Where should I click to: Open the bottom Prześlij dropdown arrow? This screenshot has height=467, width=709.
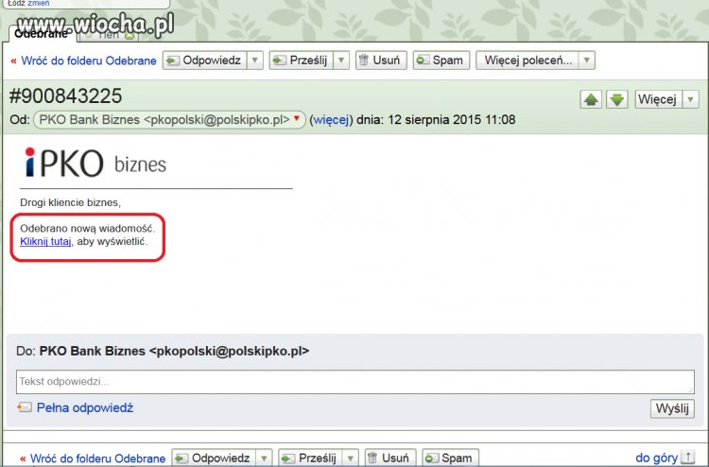(351, 458)
